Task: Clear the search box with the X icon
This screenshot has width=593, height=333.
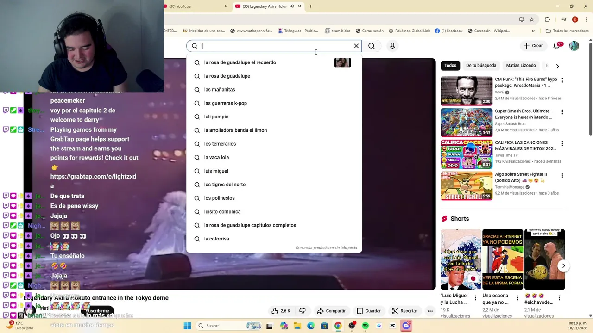Action: point(356,46)
